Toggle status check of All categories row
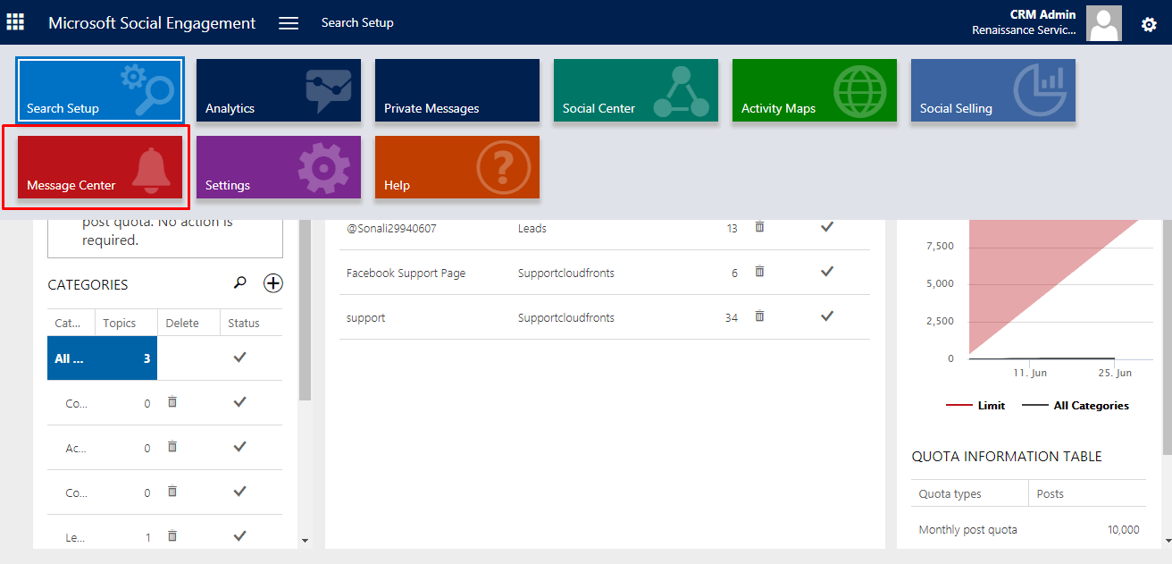Image resolution: width=1172 pixels, height=564 pixels. (239, 358)
